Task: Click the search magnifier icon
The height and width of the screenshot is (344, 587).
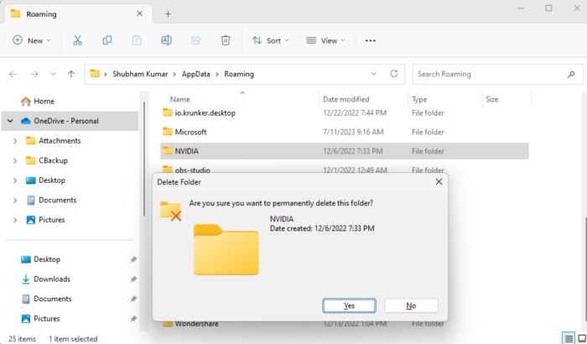Action: 571,74
